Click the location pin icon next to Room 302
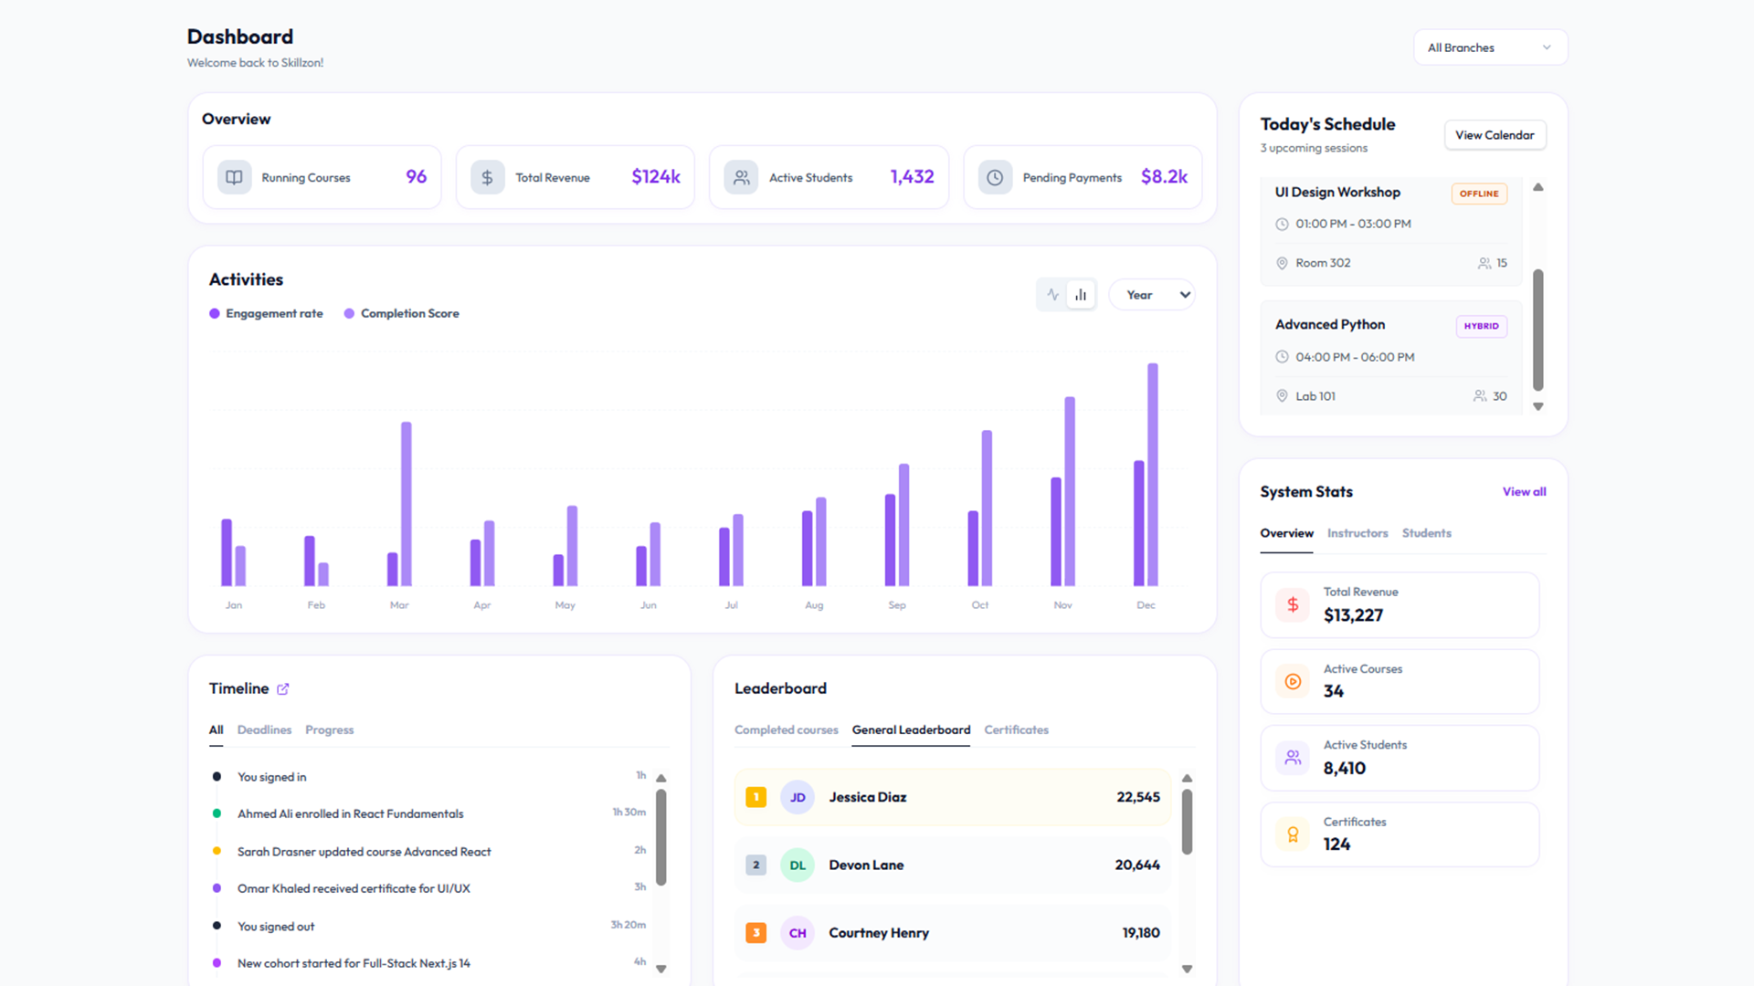 click(1282, 263)
